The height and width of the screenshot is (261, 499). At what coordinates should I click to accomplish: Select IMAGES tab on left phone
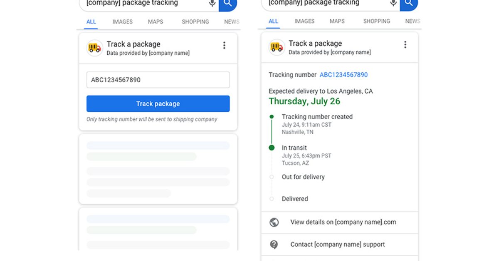pos(122,22)
